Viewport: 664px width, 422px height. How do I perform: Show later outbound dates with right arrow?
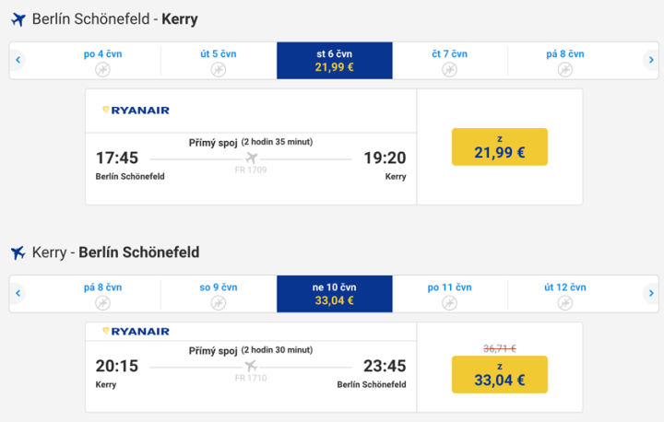point(651,61)
